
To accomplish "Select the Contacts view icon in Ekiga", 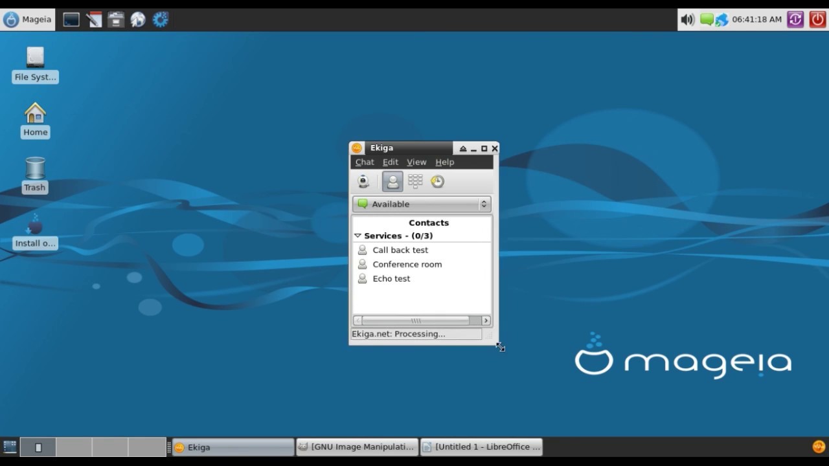I will (392, 181).
